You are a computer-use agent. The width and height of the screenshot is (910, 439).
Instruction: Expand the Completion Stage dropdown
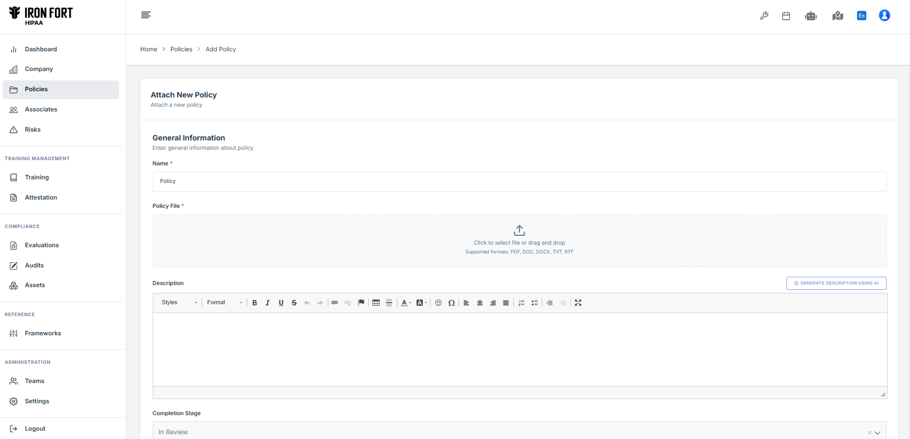coord(877,432)
